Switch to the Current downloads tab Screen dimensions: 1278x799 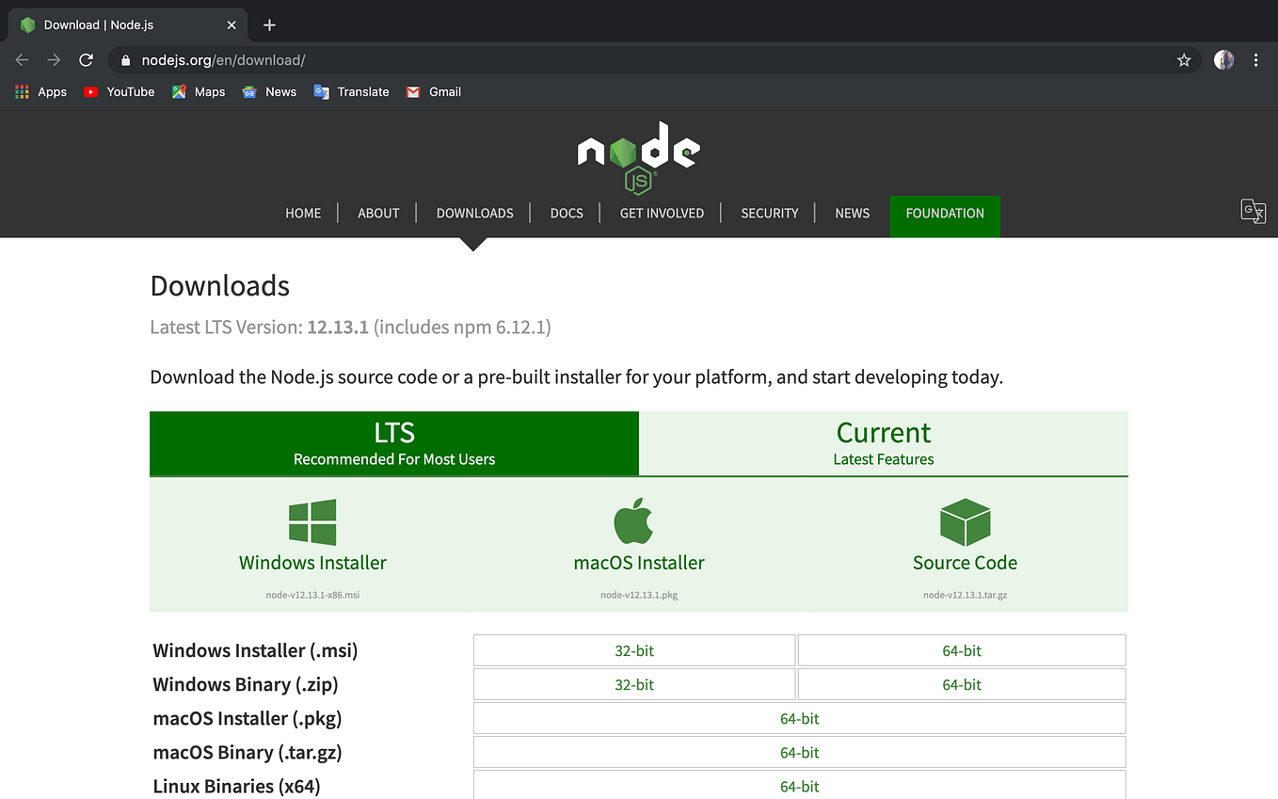[x=883, y=443]
